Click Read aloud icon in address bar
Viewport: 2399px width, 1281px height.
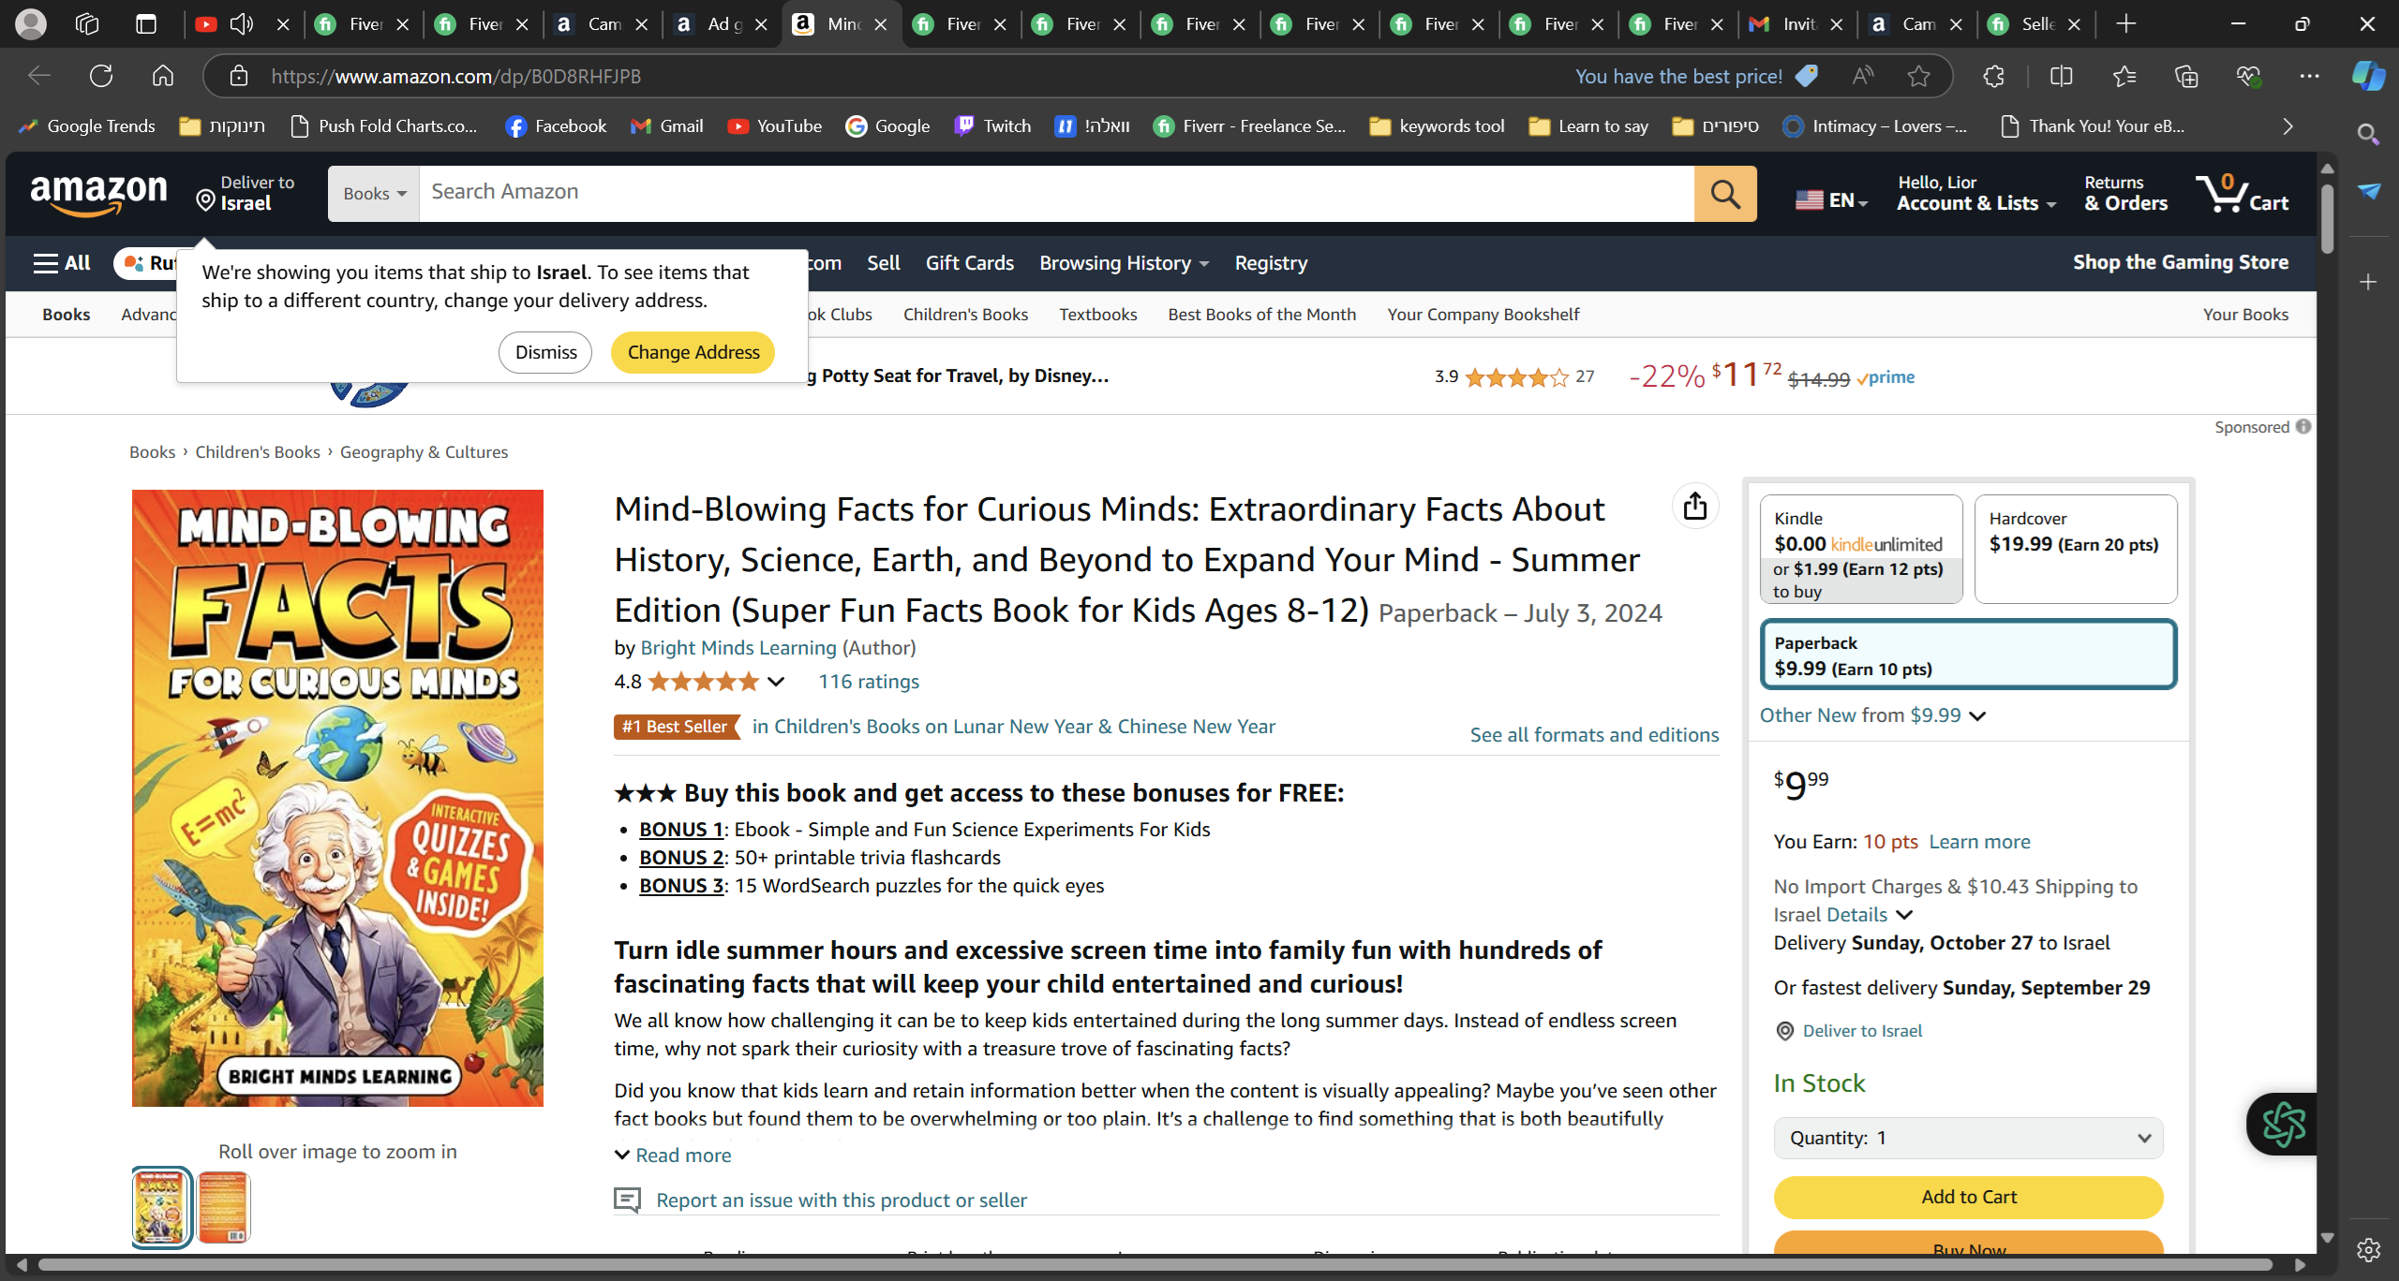pyautogui.click(x=1863, y=76)
